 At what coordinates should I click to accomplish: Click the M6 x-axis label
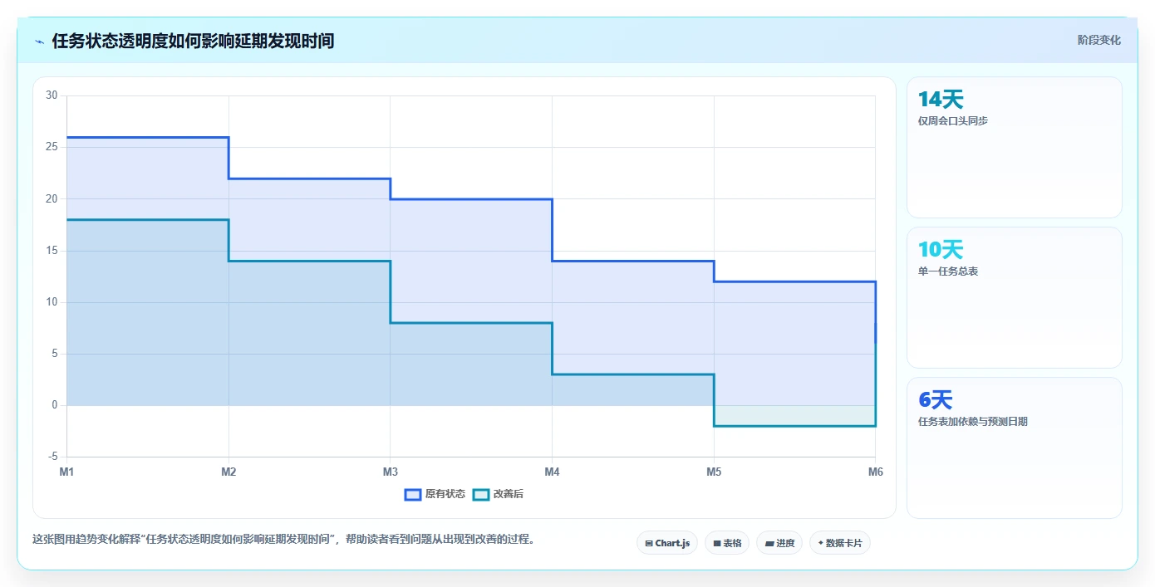point(875,472)
